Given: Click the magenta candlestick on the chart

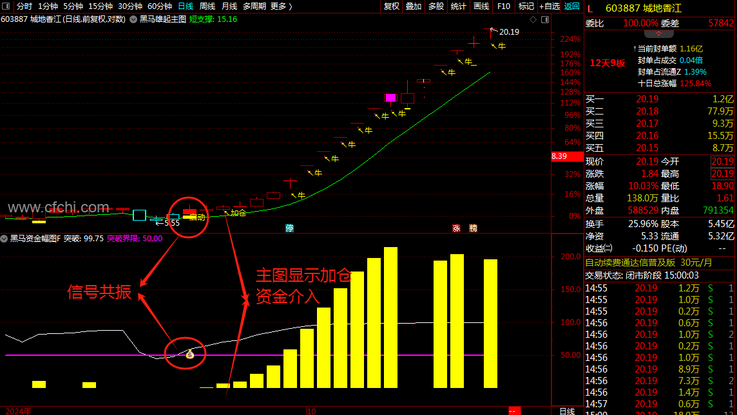Looking at the screenshot, I should (x=390, y=98).
